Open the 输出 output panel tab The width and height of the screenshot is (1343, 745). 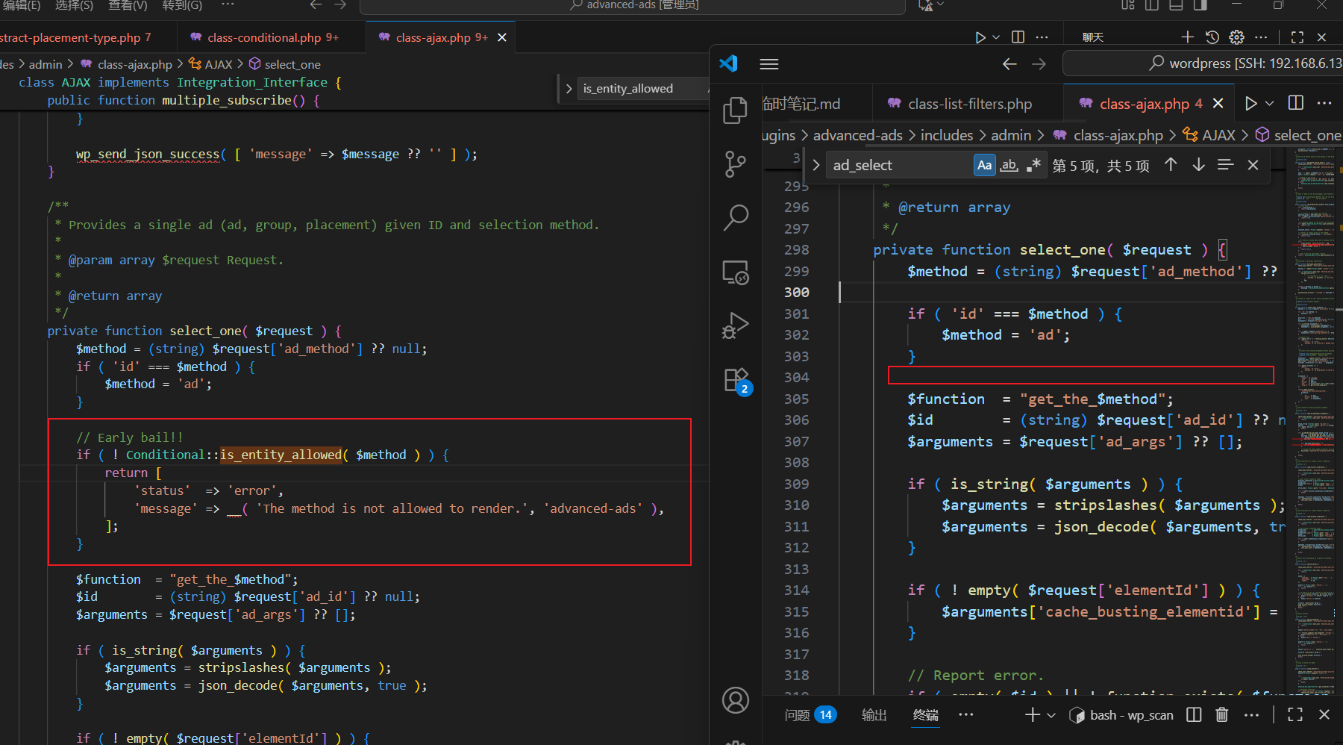pos(874,715)
